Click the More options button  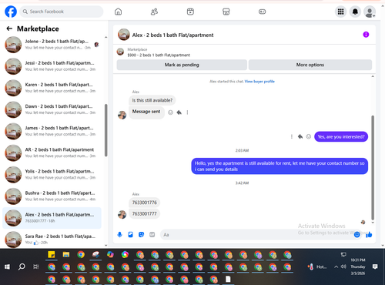310,65
